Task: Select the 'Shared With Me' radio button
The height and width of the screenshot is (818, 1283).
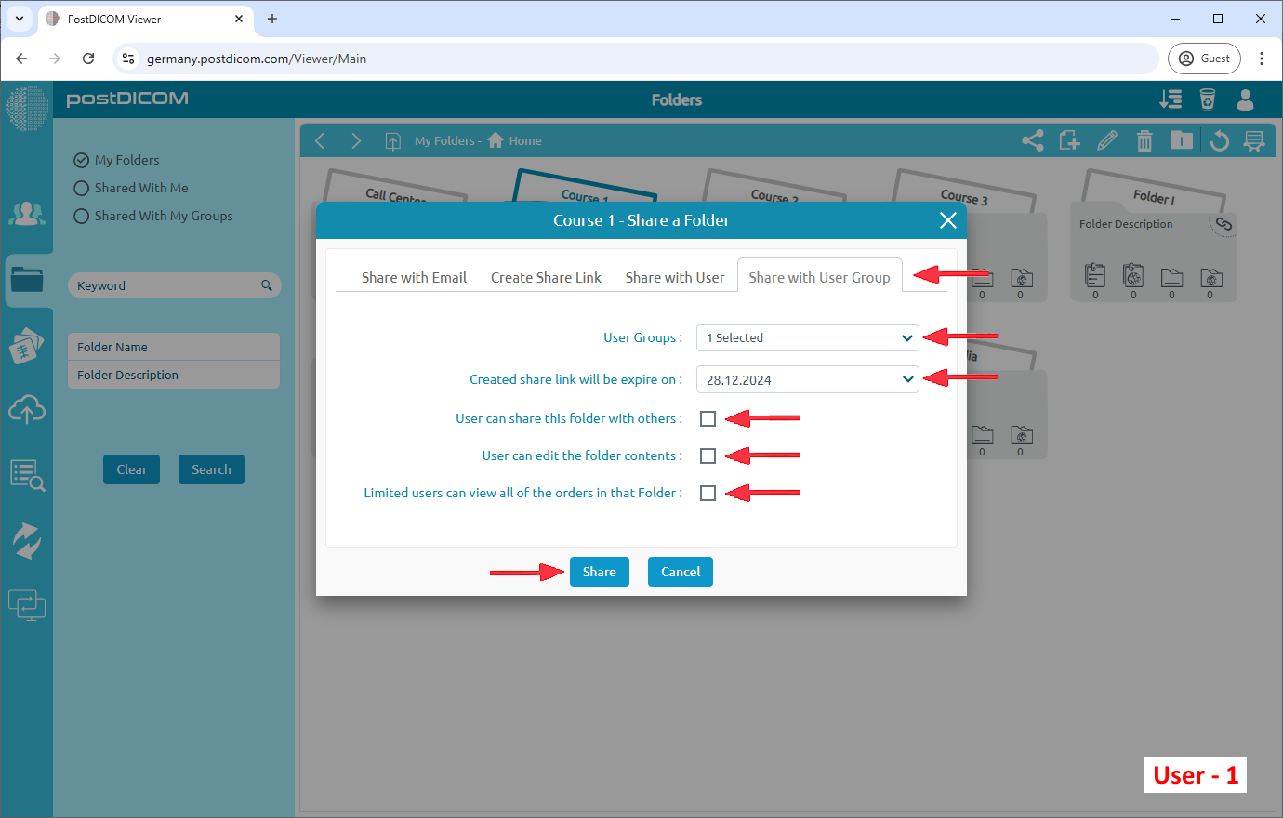Action: point(81,188)
